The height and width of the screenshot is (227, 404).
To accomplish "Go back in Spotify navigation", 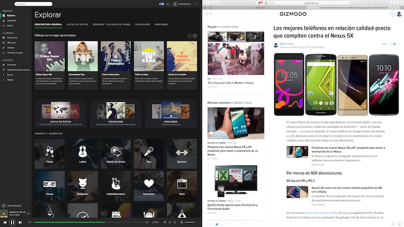I will pyautogui.click(x=5, y=4).
